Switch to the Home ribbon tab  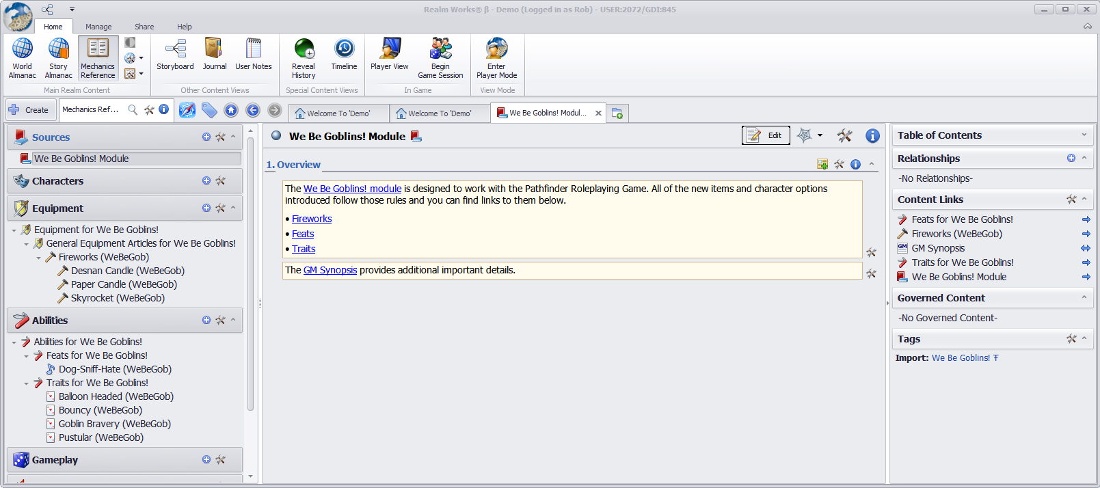[53, 27]
